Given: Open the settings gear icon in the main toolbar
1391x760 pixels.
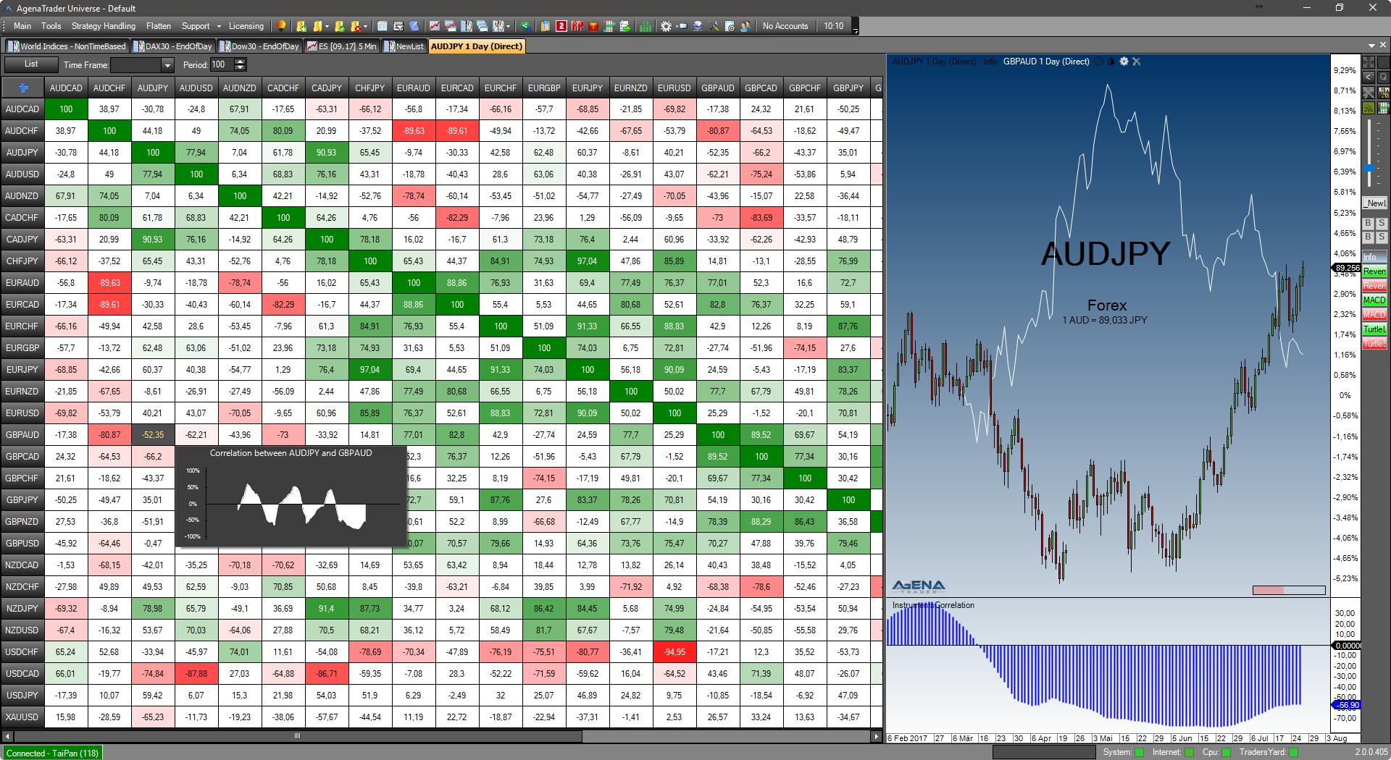Looking at the screenshot, I should tap(666, 26).
